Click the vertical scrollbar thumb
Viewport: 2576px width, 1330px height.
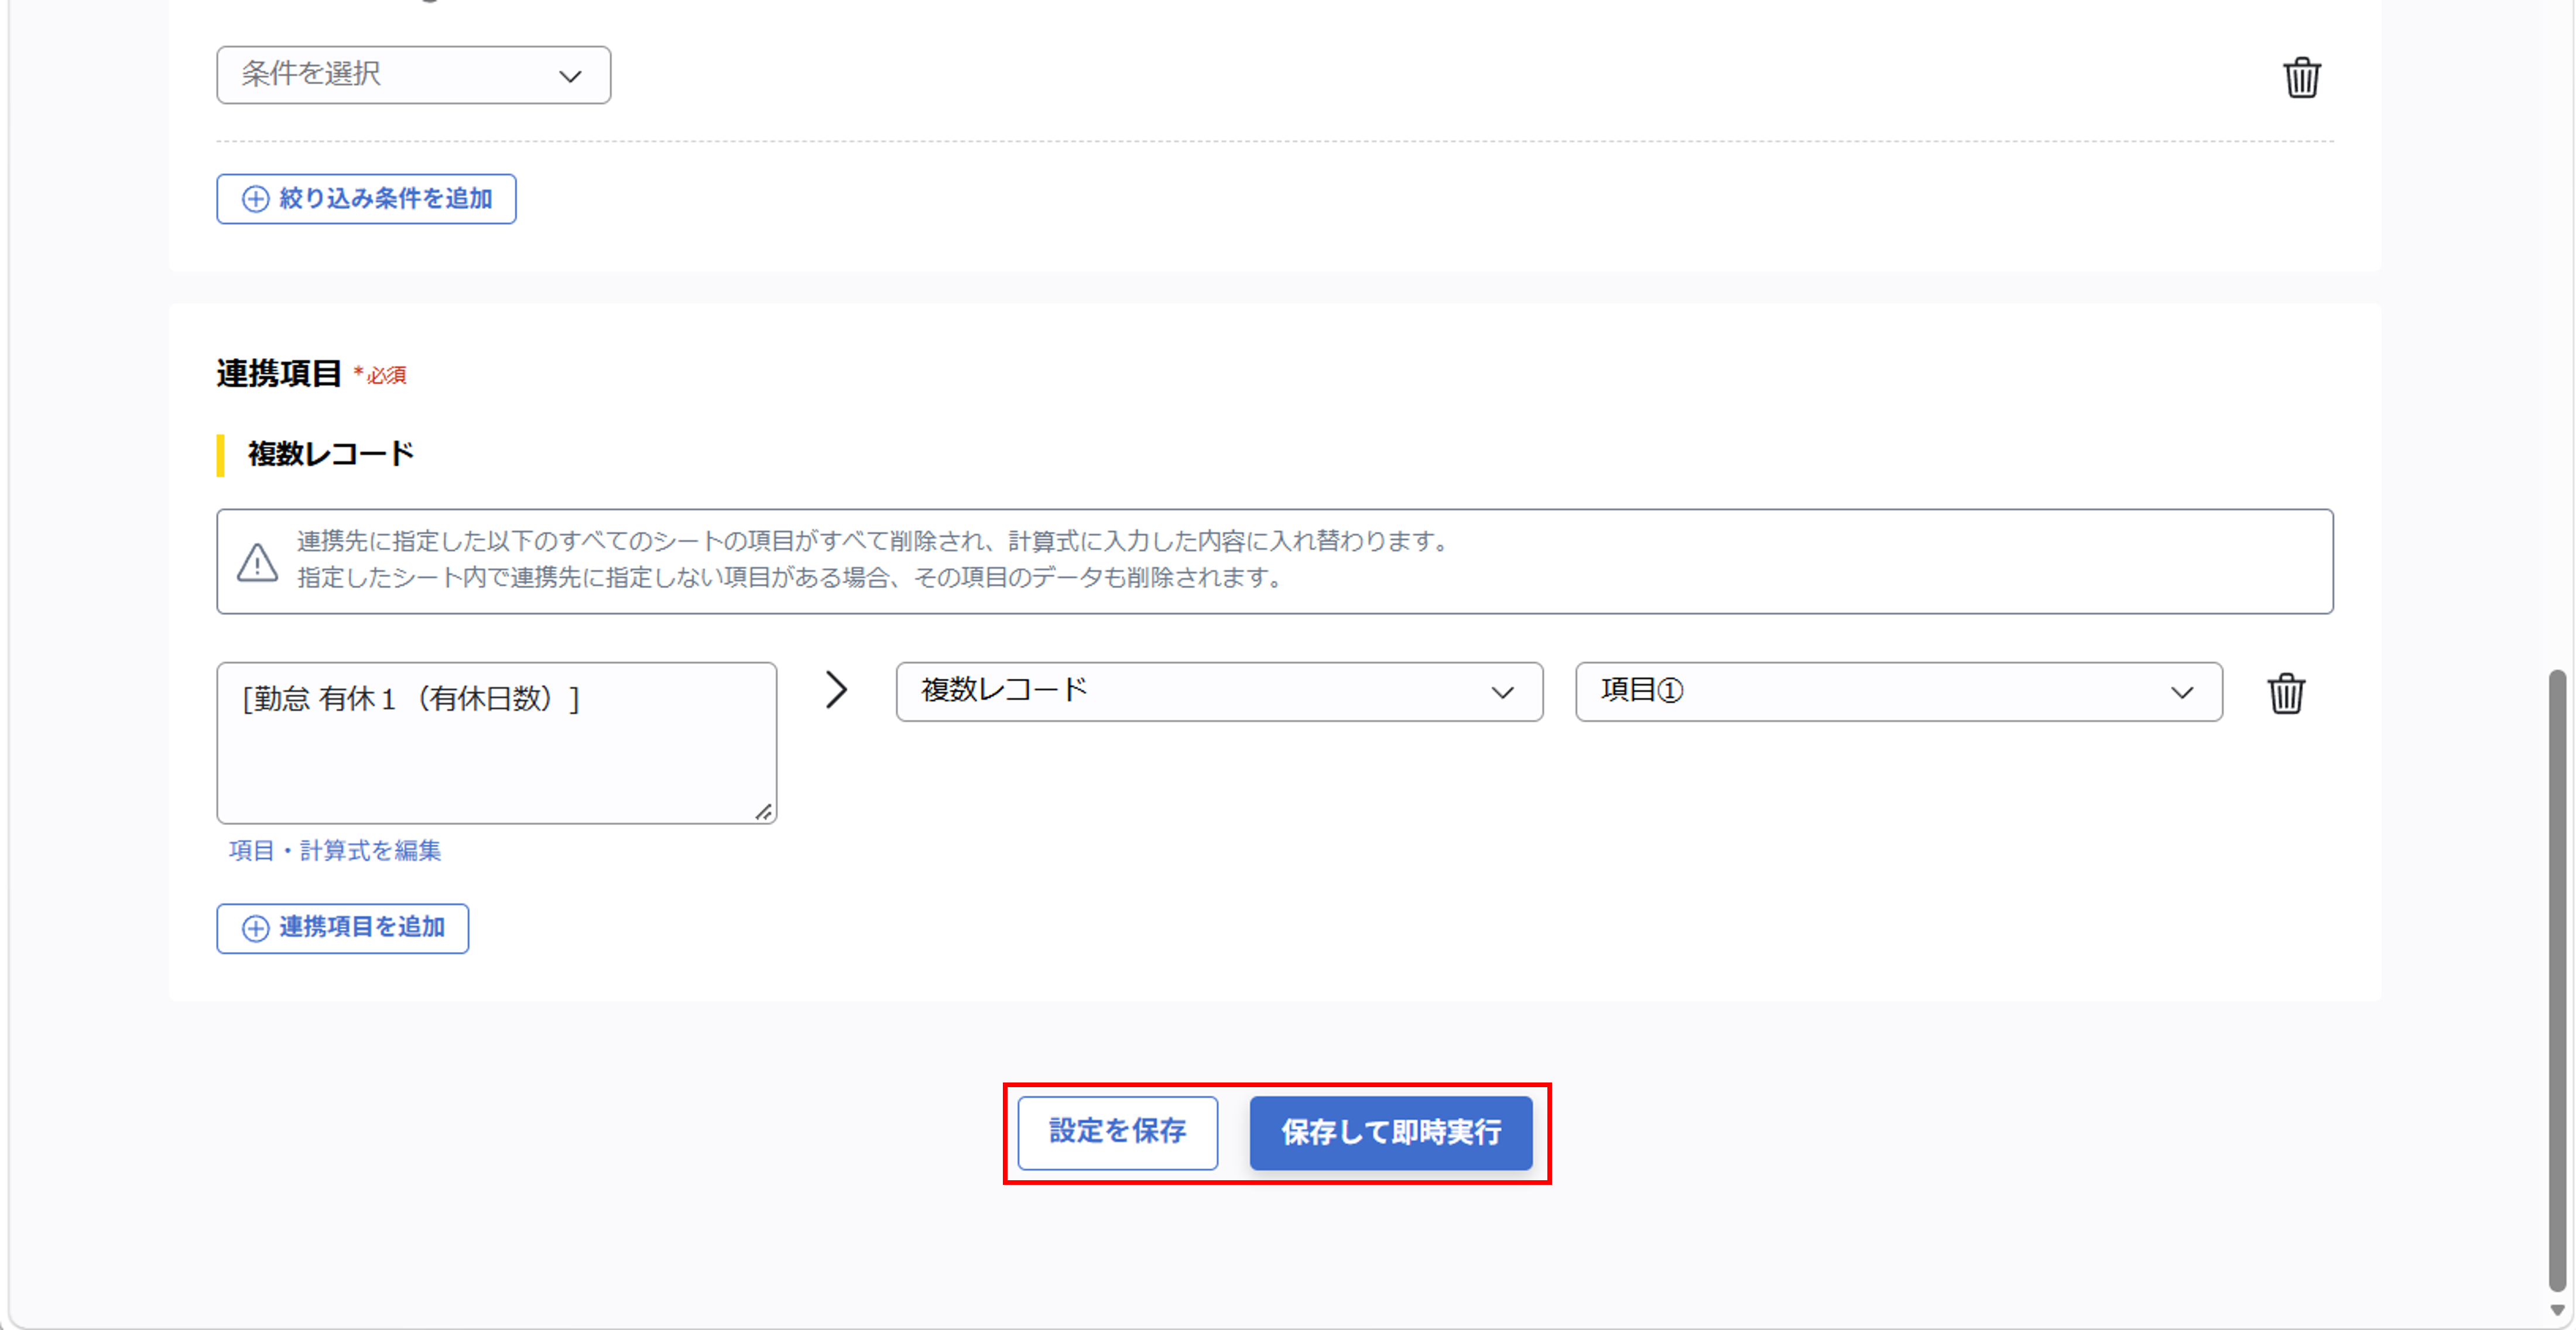(2557, 980)
